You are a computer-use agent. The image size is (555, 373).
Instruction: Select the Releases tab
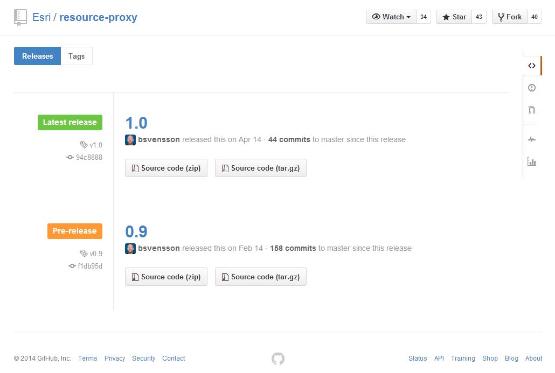(x=38, y=56)
